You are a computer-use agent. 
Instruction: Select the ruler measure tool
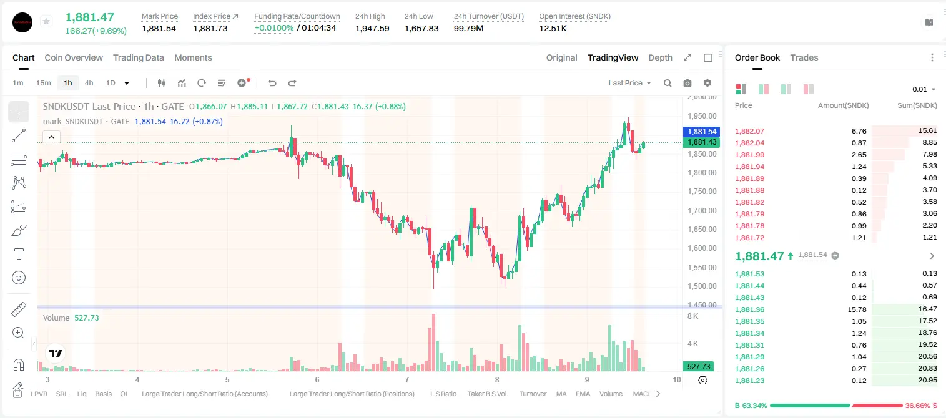point(19,309)
